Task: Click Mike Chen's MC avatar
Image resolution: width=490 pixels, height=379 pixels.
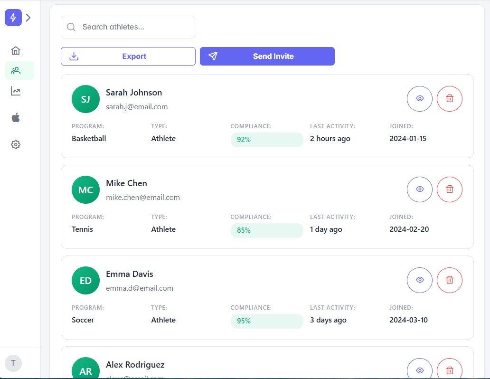Action: coord(85,190)
